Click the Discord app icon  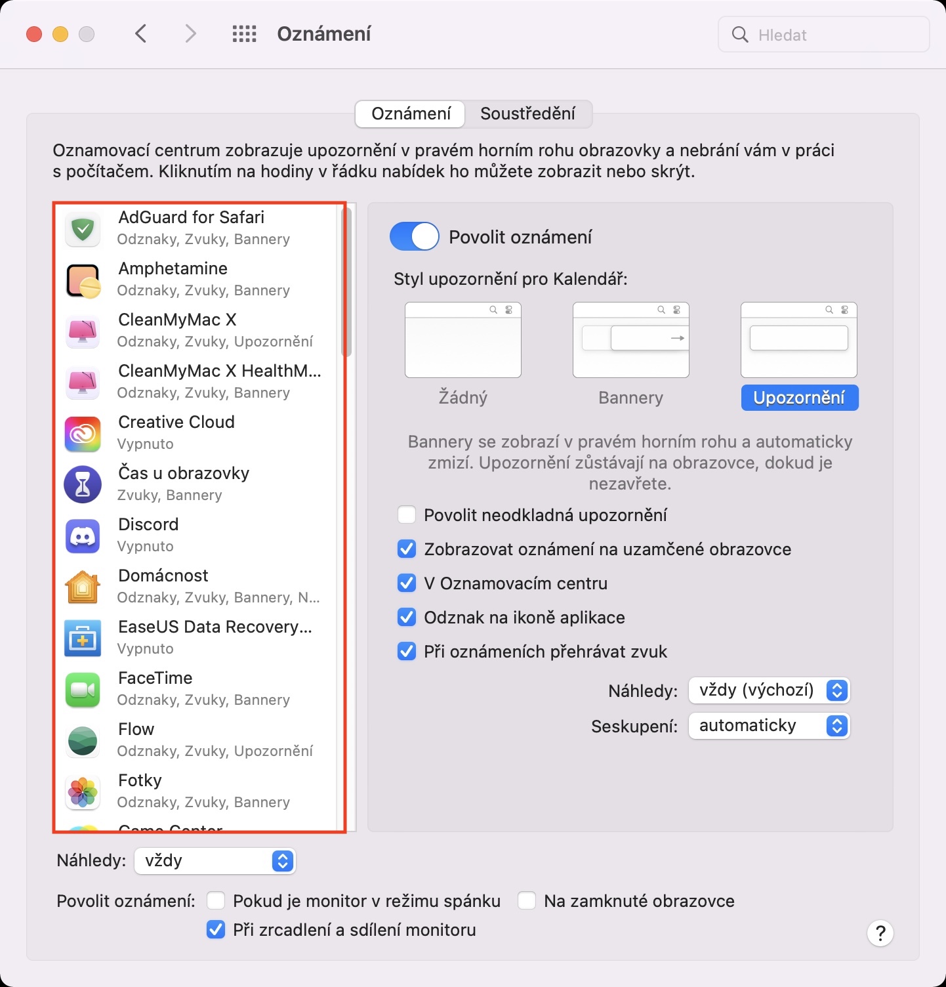point(83,536)
